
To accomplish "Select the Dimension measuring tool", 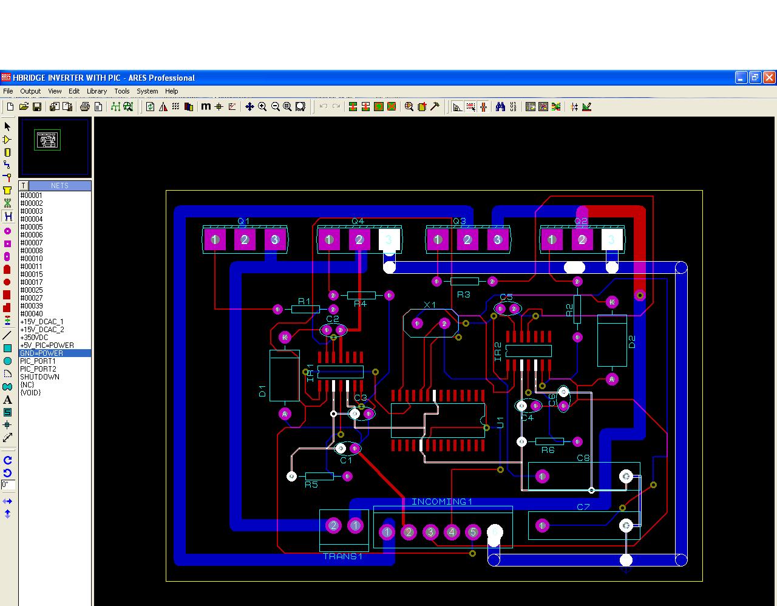I will coord(7,437).
